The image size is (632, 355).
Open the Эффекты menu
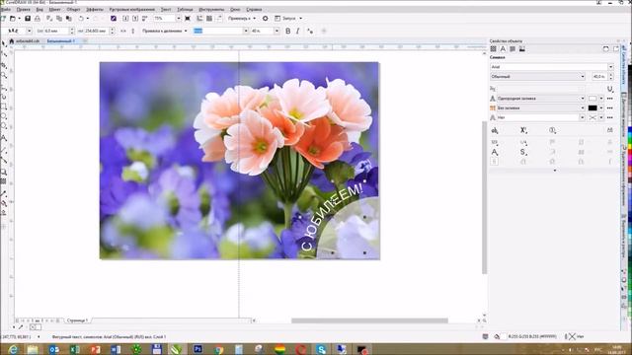[95, 9]
